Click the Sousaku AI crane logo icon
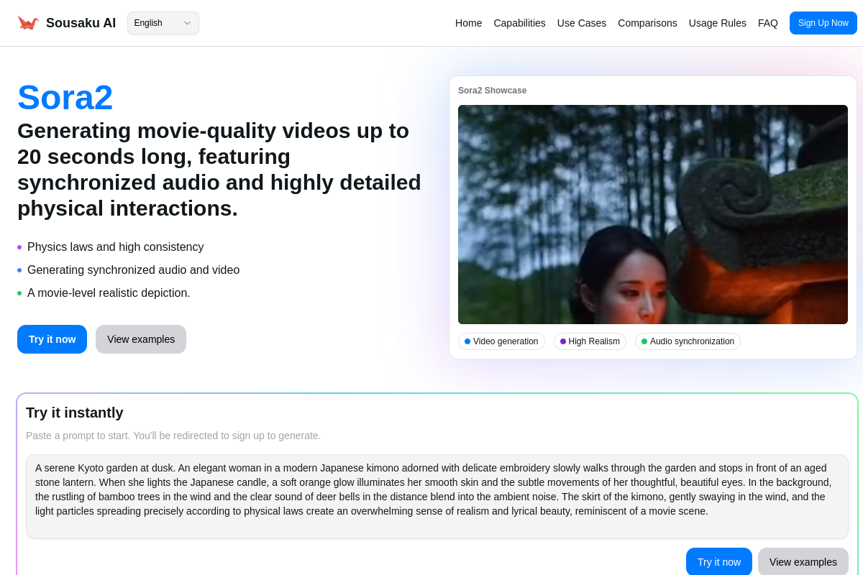This screenshot has width=863, height=575. coord(28,23)
